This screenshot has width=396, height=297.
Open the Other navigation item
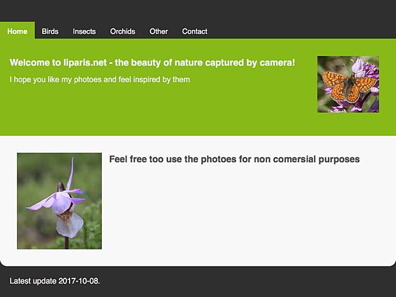(x=158, y=31)
